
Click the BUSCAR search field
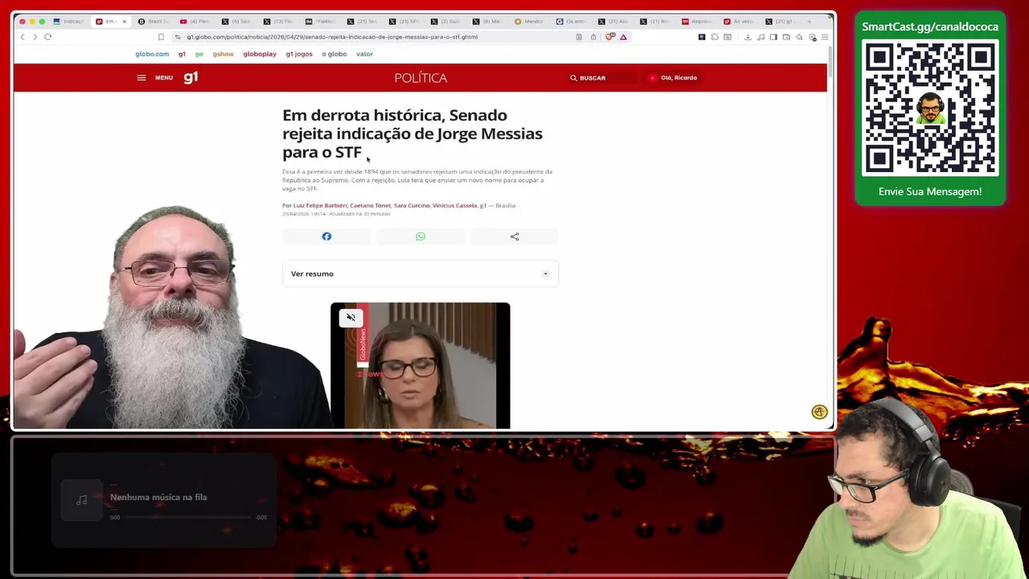coord(602,78)
